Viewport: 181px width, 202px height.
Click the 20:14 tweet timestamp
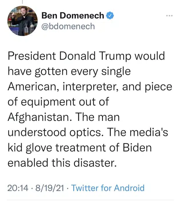(18, 188)
